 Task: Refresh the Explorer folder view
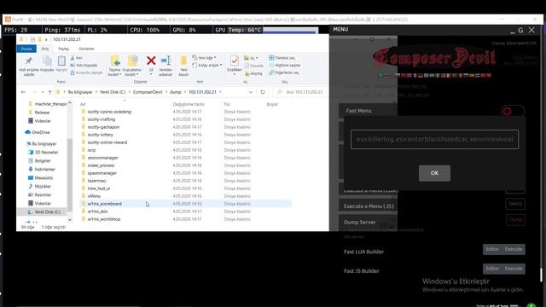pyautogui.click(x=263, y=92)
